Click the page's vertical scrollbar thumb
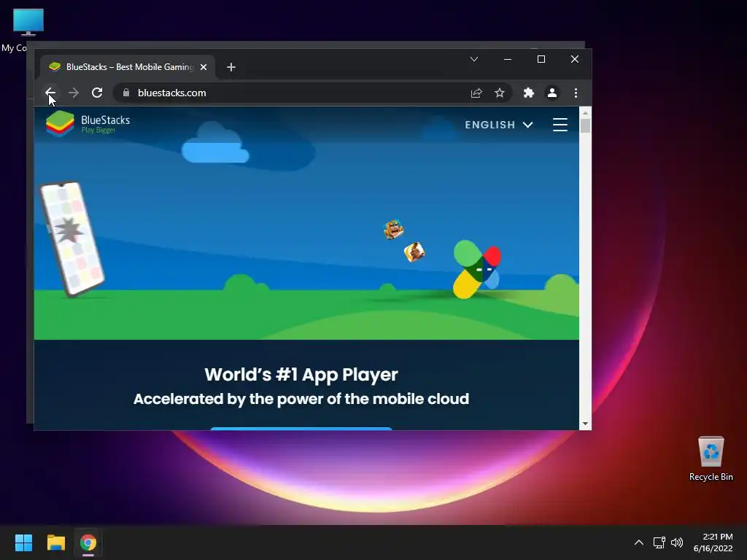747x560 pixels. [585, 125]
